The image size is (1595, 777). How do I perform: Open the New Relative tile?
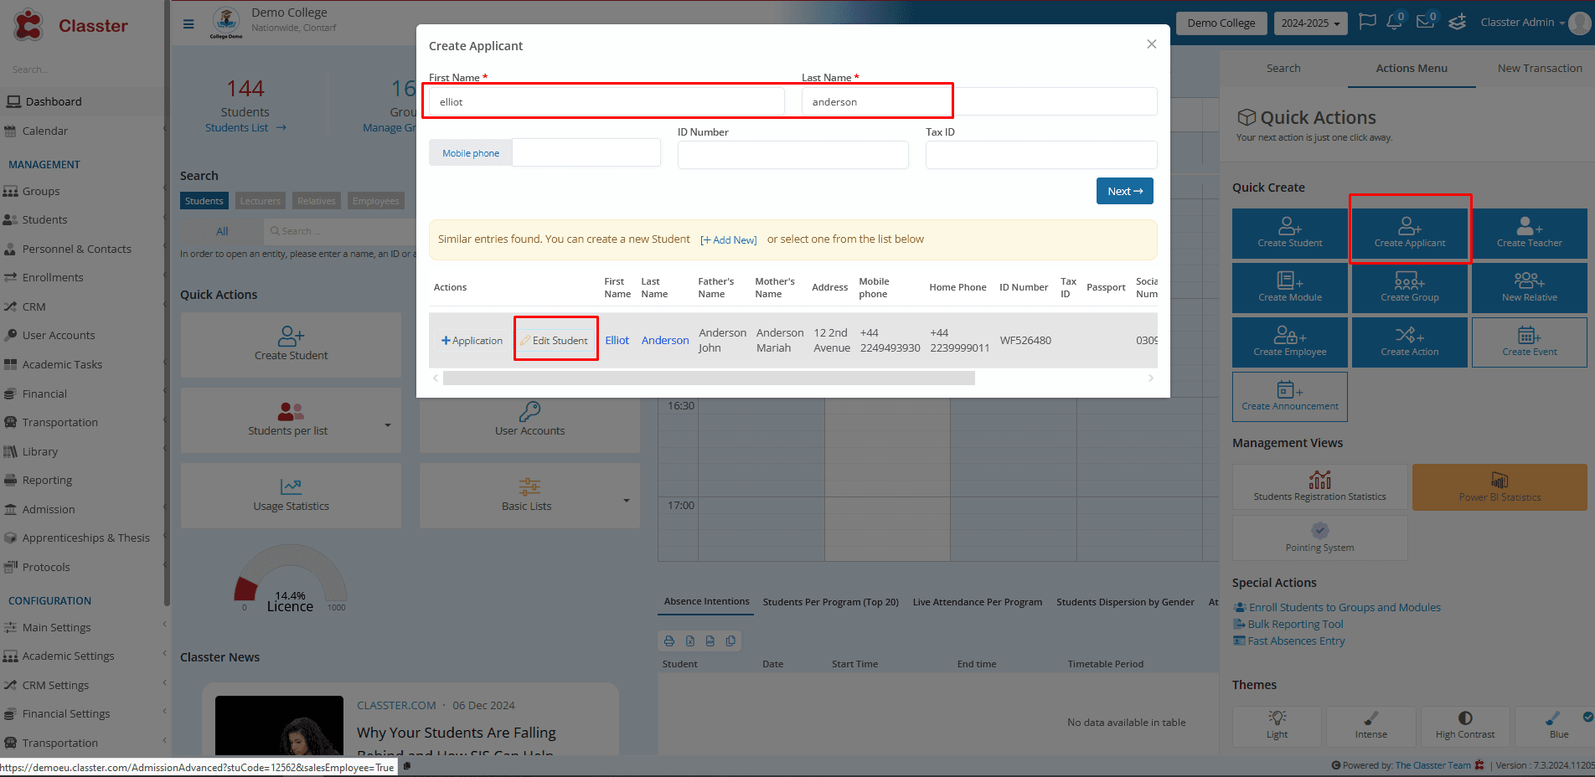pyautogui.click(x=1529, y=288)
